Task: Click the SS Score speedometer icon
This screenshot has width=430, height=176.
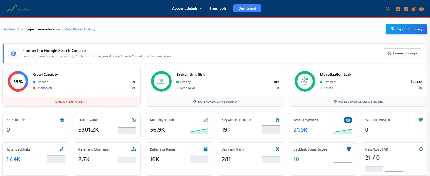Action: pos(62,120)
